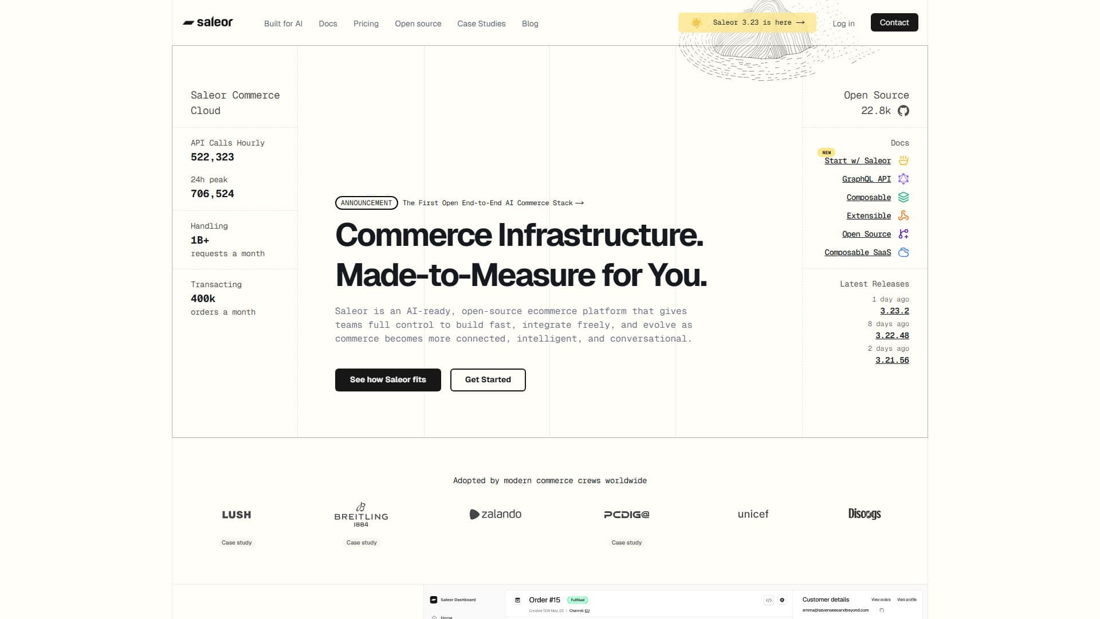
Task: Click the unicef logo
Action: point(753,514)
